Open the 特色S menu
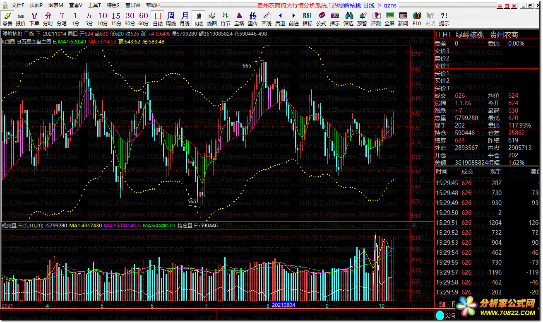The width and height of the screenshot is (543, 323). click(113, 5)
